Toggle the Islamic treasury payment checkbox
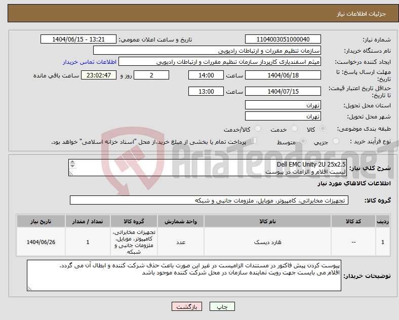The image size is (399, 320). 254,141
